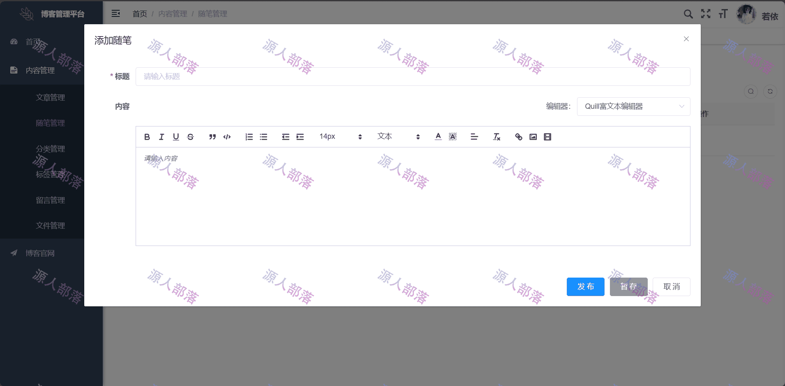The image size is (785, 386).
Task: Open 随笔管理 in the sidebar
Action: 51,123
